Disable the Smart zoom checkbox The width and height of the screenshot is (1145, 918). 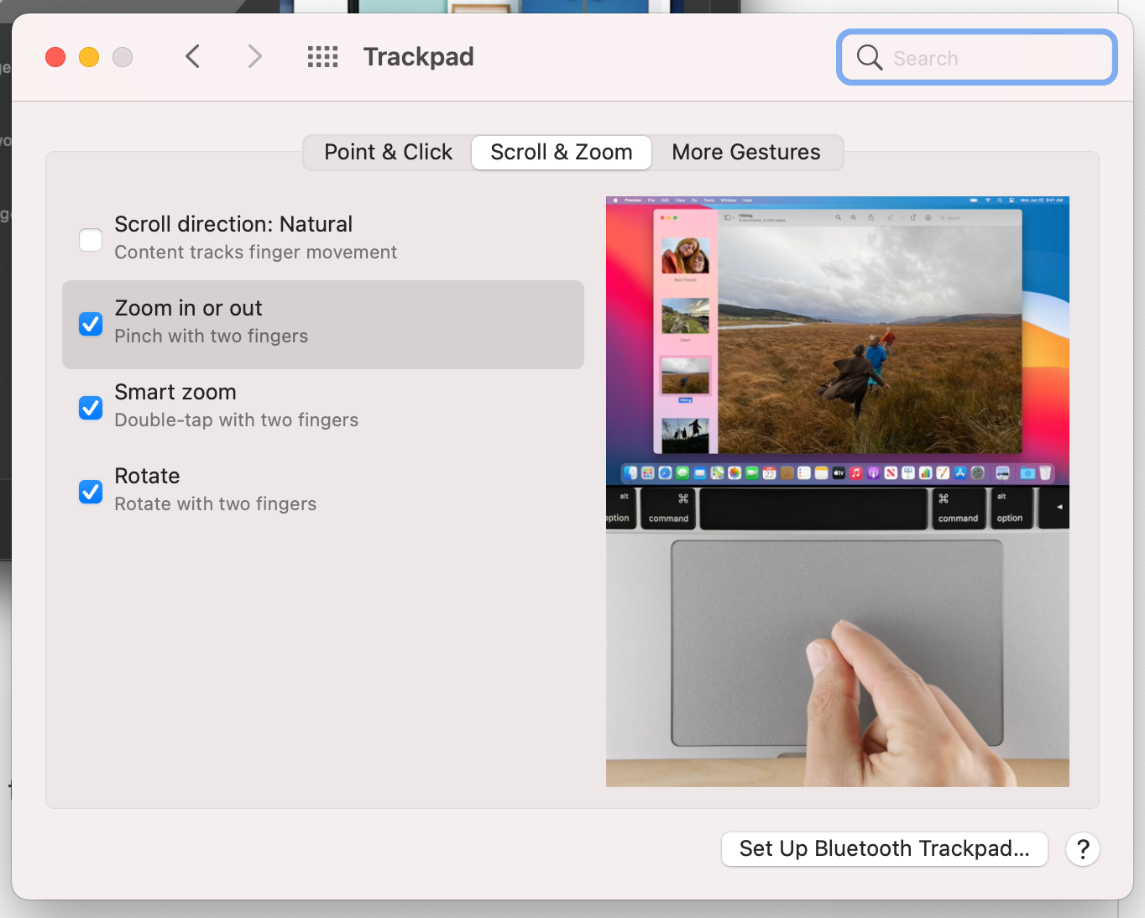click(91, 408)
